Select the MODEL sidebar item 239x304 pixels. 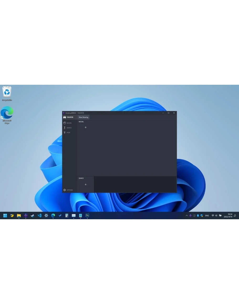pyautogui.click(x=67, y=123)
